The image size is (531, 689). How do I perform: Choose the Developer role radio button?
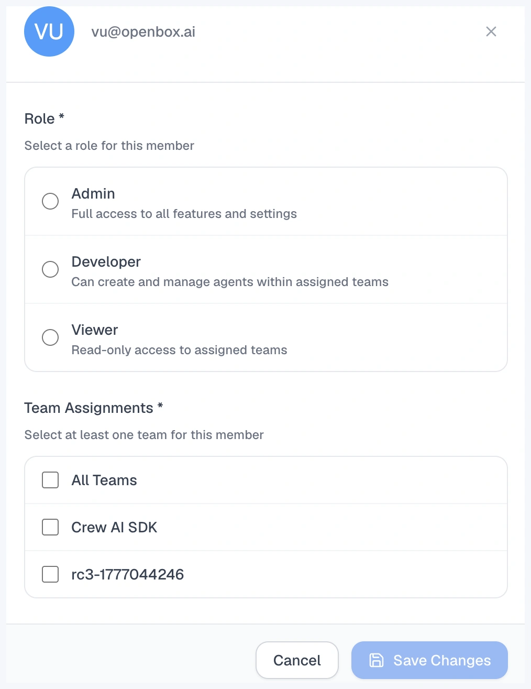pyautogui.click(x=50, y=269)
